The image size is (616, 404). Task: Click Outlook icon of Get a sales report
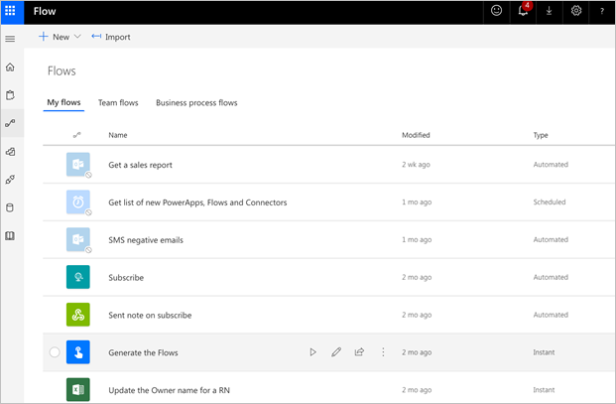pyautogui.click(x=77, y=164)
